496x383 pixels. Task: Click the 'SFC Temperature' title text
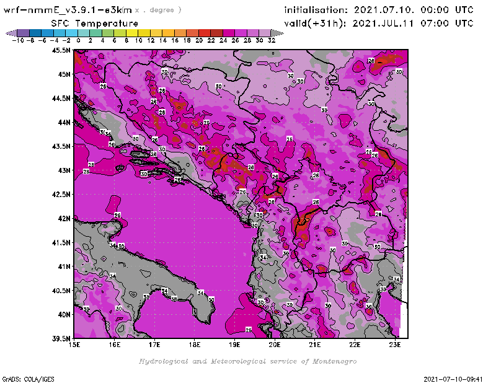tap(95, 24)
